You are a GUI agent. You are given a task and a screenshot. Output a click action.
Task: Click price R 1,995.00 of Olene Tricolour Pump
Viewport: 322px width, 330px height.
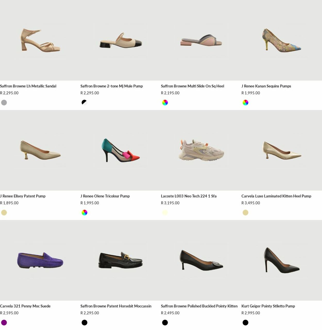click(90, 203)
